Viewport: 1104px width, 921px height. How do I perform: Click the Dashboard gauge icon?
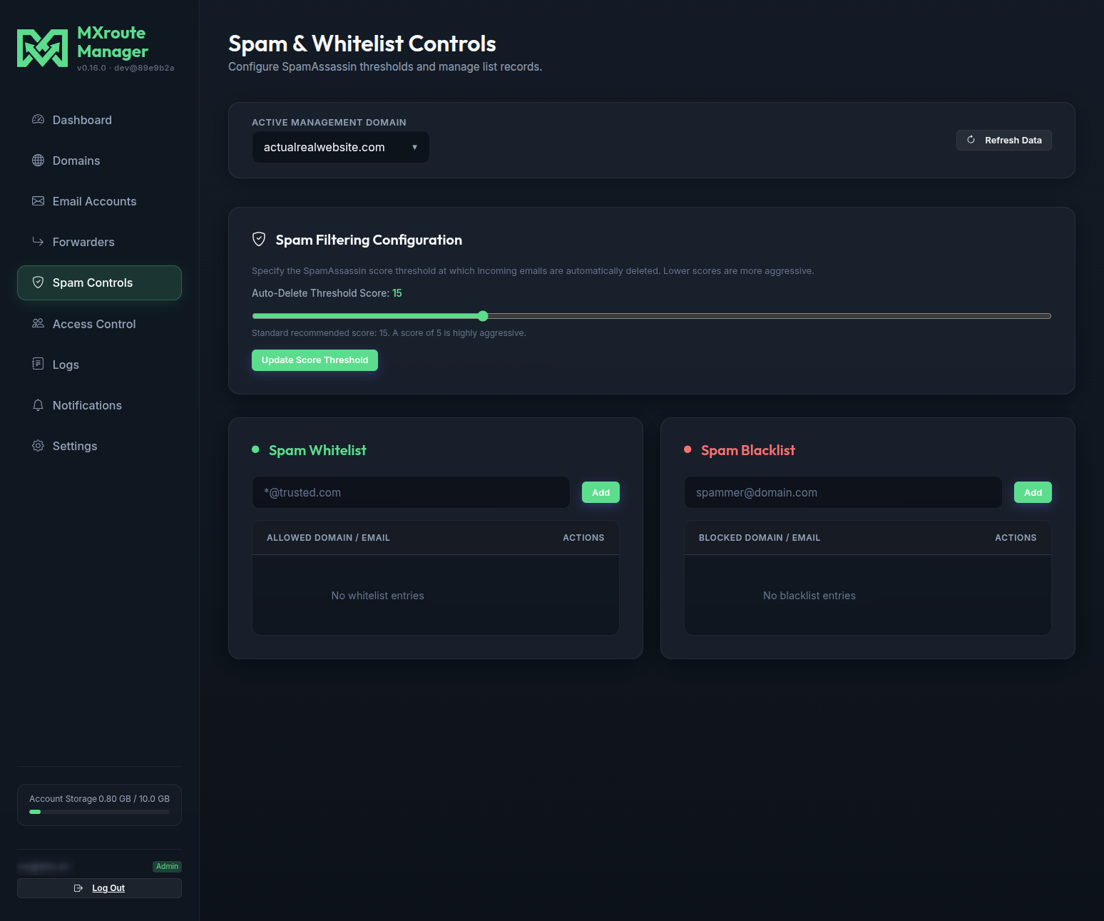38,120
